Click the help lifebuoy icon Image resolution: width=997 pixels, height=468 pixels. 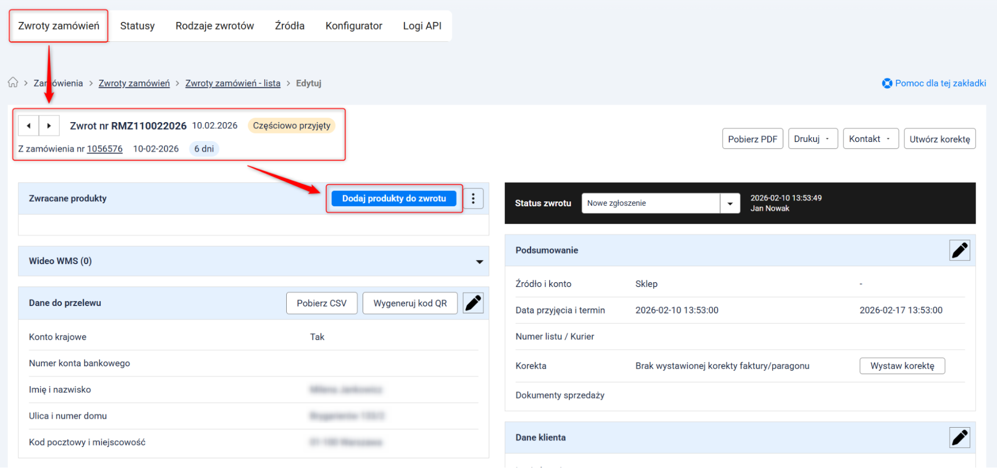(887, 83)
